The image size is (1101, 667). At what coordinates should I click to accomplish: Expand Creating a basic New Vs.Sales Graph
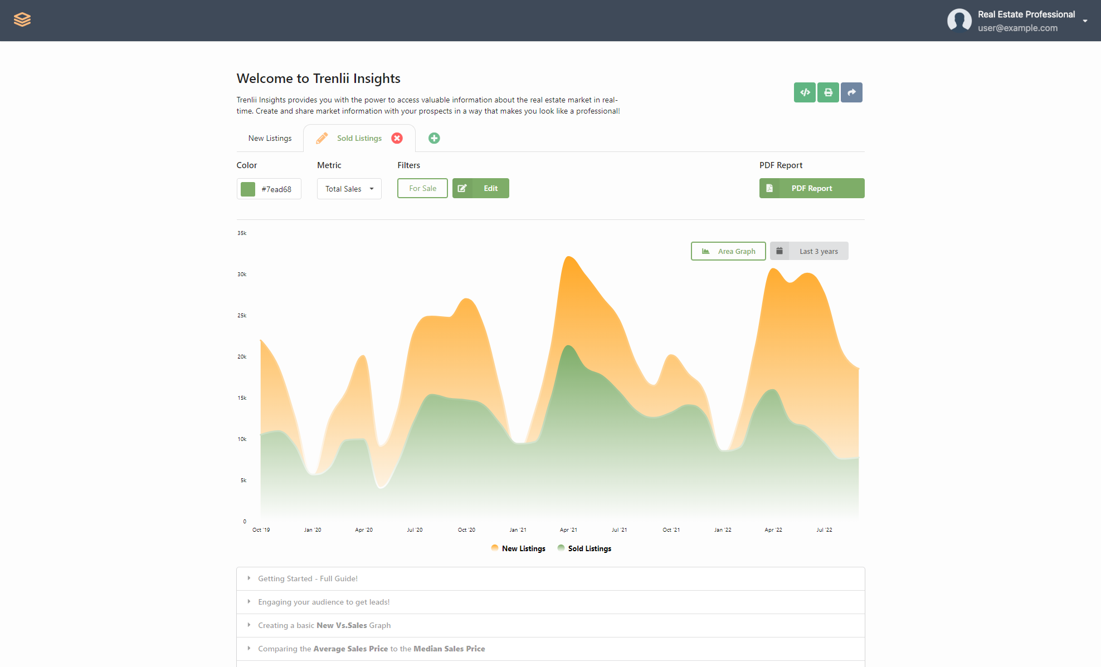point(550,626)
